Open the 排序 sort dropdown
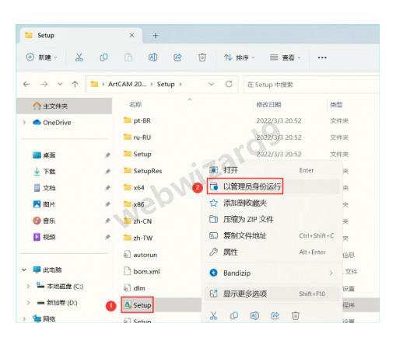The width and height of the screenshot is (396, 348). tap(240, 57)
